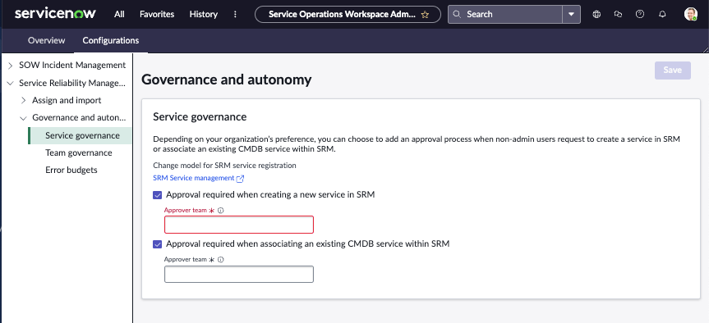Screen dimensions: 709x323
Task: Open the globe scope picker icon
Action: point(597,15)
